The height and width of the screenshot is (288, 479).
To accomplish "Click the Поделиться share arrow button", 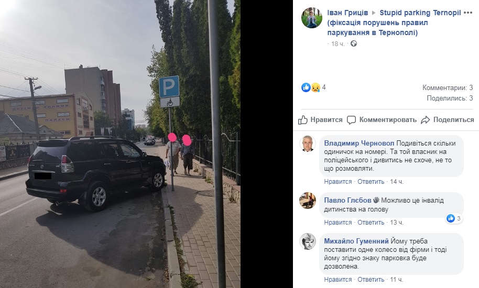I will coord(447,120).
